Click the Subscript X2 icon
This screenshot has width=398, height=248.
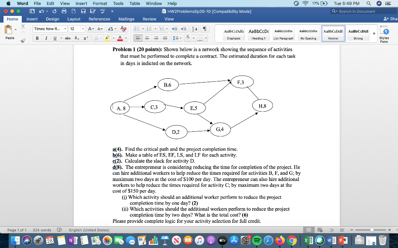point(77,38)
